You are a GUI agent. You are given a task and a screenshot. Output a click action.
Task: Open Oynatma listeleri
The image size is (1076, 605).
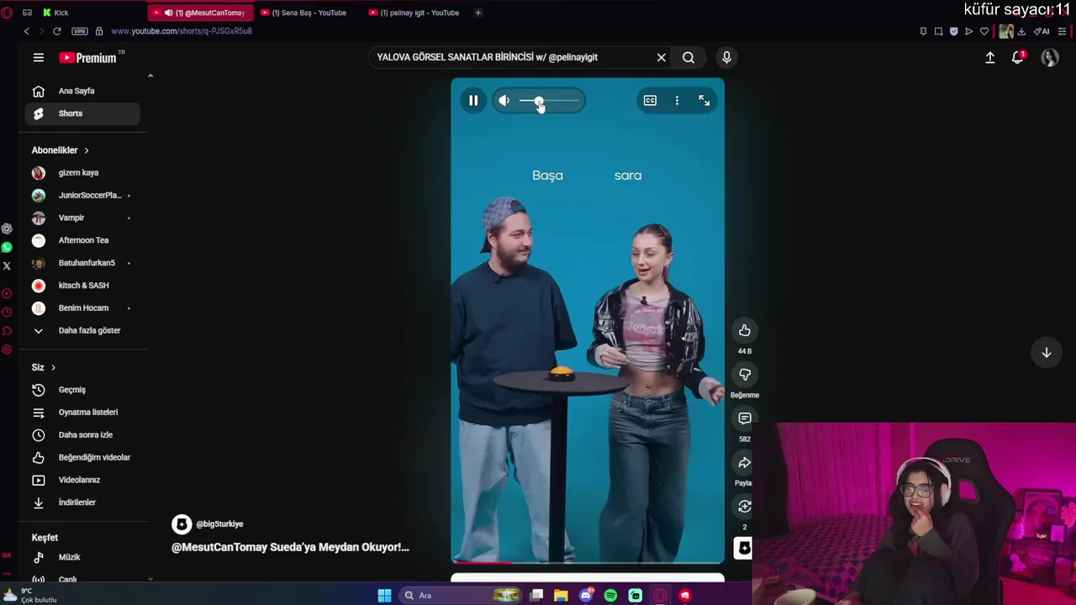pos(82,413)
